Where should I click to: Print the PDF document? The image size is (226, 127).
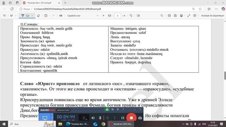(169, 16)
